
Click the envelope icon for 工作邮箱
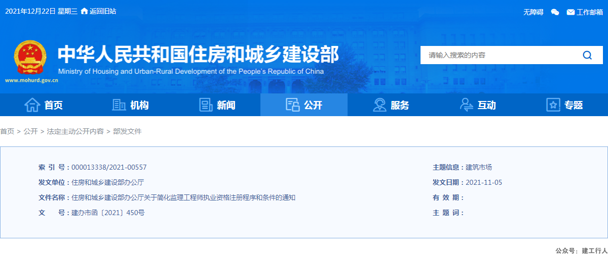pyautogui.click(x=571, y=12)
